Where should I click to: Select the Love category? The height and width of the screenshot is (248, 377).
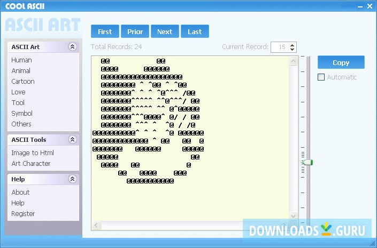coord(18,92)
